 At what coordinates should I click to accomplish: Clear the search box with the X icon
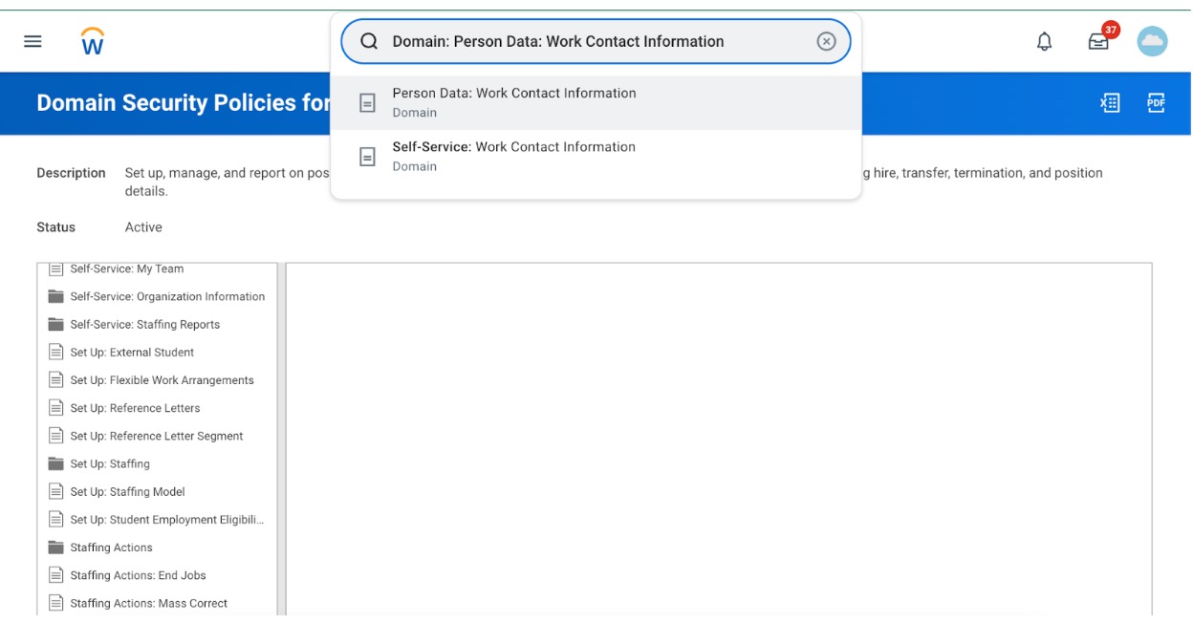827,41
